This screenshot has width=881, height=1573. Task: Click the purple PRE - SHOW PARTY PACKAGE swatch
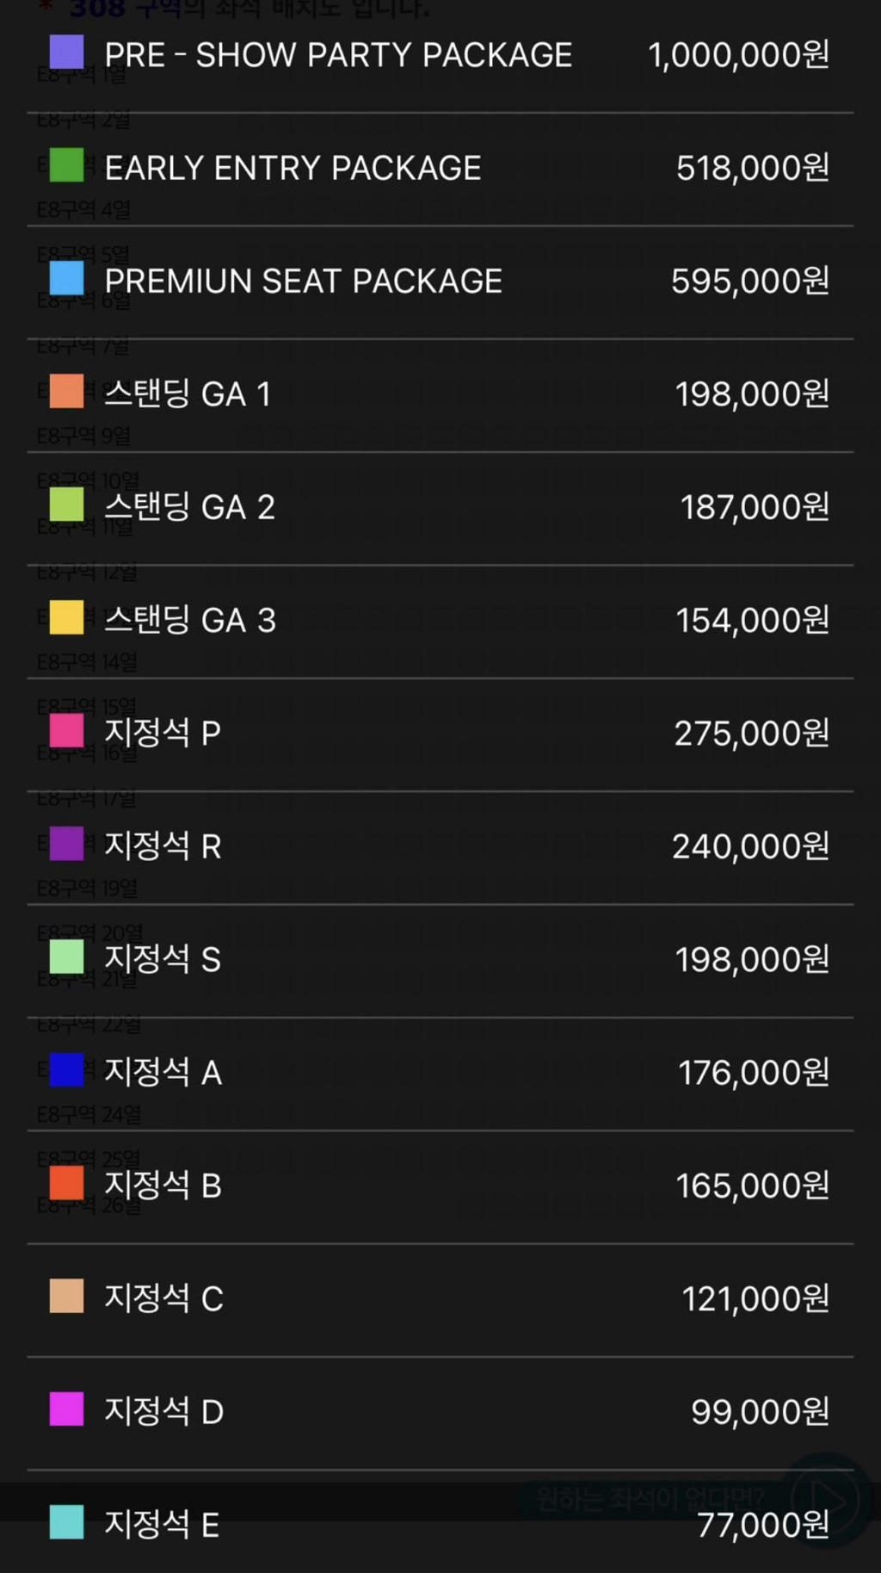(x=67, y=53)
